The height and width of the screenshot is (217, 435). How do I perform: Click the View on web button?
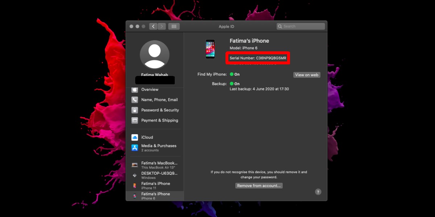[x=307, y=75]
